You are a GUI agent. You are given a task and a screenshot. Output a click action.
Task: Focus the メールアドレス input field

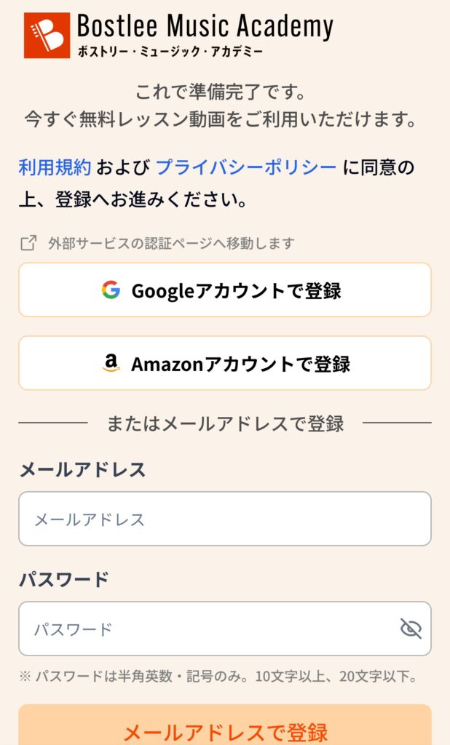225,519
